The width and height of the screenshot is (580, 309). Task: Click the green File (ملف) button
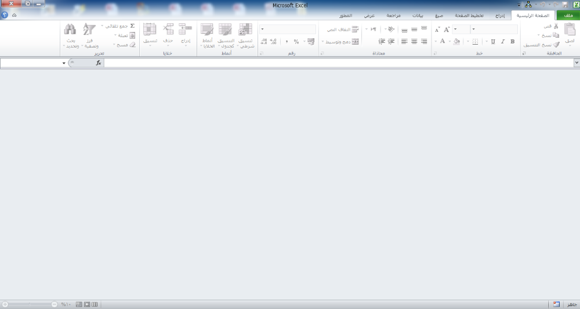click(568, 16)
